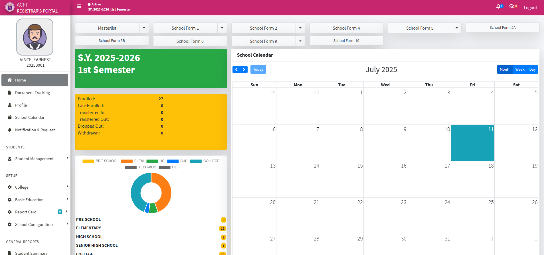Go to next month in calendar
544x255 pixels.
tap(244, 70)
